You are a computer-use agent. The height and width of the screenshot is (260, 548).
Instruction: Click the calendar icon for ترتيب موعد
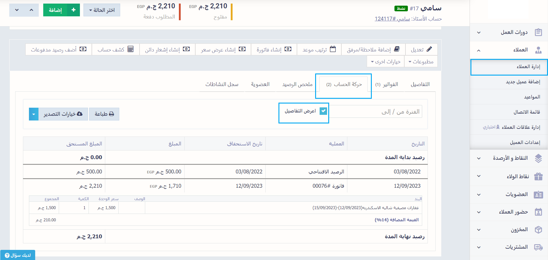[x=333, y=49]
